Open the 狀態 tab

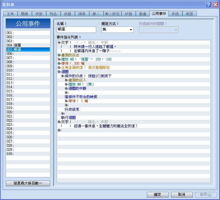point(129,14)
